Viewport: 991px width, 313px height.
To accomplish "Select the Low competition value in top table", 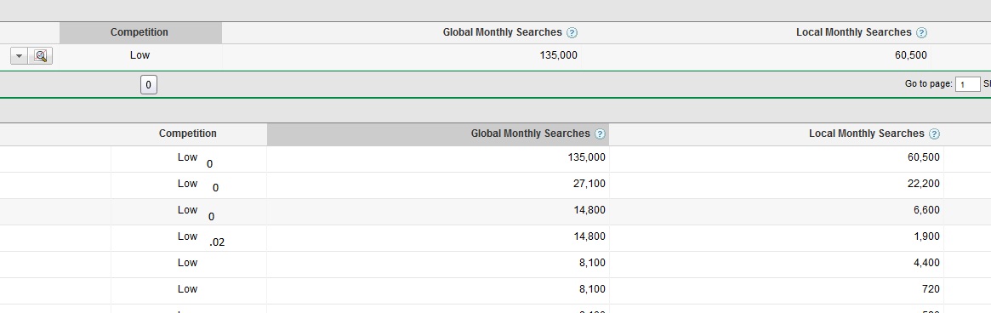I will coord(140,55).
